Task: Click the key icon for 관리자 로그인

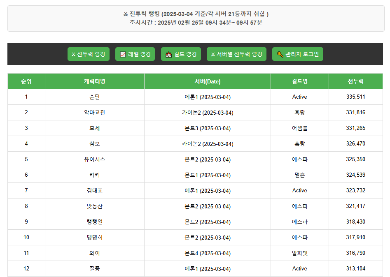Action: [x=280, y=54]
